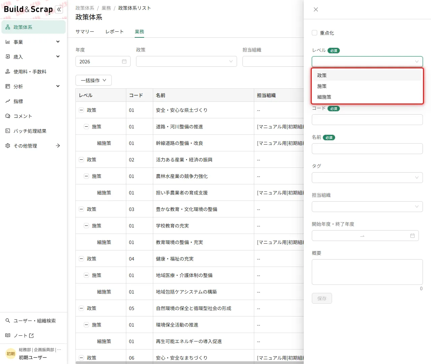This screenshot has width=431, height=364.
Task: Open the ノート book icon
Action: coord(8,336)
